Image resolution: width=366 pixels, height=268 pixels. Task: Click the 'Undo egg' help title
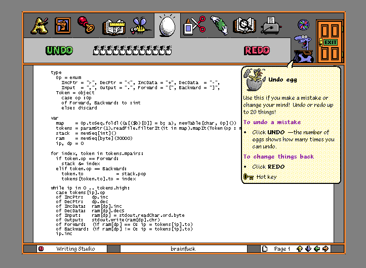click(282, 80)
